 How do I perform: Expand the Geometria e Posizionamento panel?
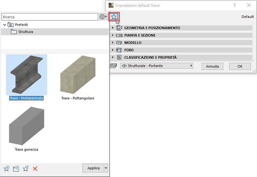[x=112, y=28]
